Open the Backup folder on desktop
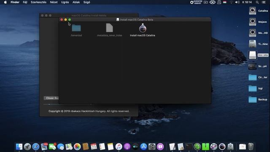 pyautogui.click(x=252, y=100)
